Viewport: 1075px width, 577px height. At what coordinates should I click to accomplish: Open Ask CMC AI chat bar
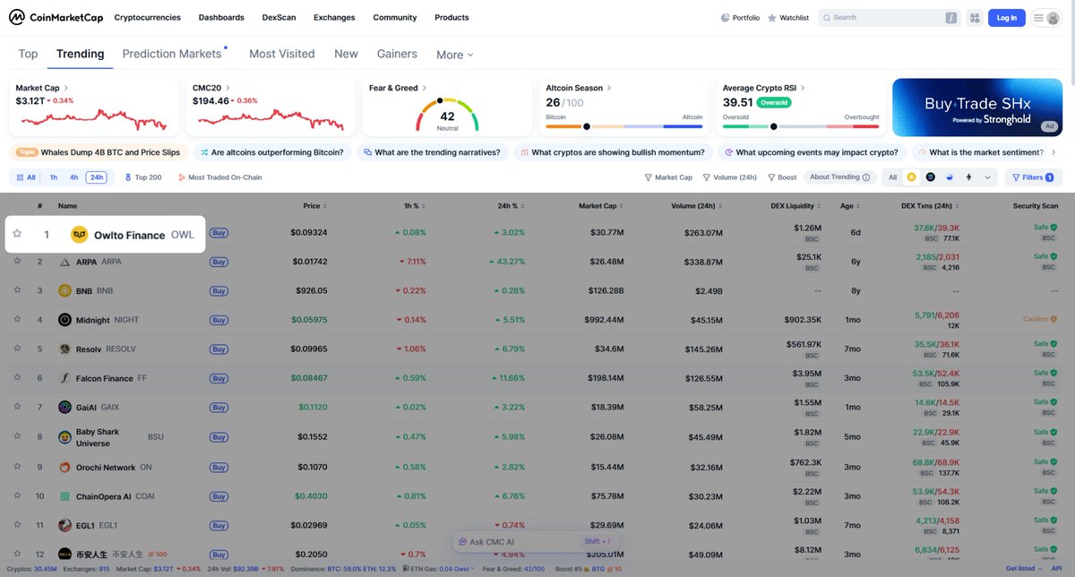pyautogui.click(x=536, y=541)
